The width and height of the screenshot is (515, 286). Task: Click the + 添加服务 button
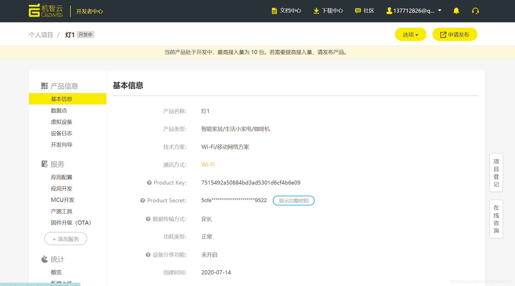[x=66, y=239]
